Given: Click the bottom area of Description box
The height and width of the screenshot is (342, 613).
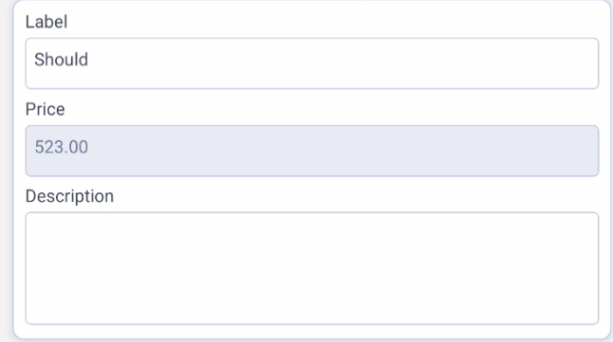Looking at the screenshot, I should click(312, 311).
